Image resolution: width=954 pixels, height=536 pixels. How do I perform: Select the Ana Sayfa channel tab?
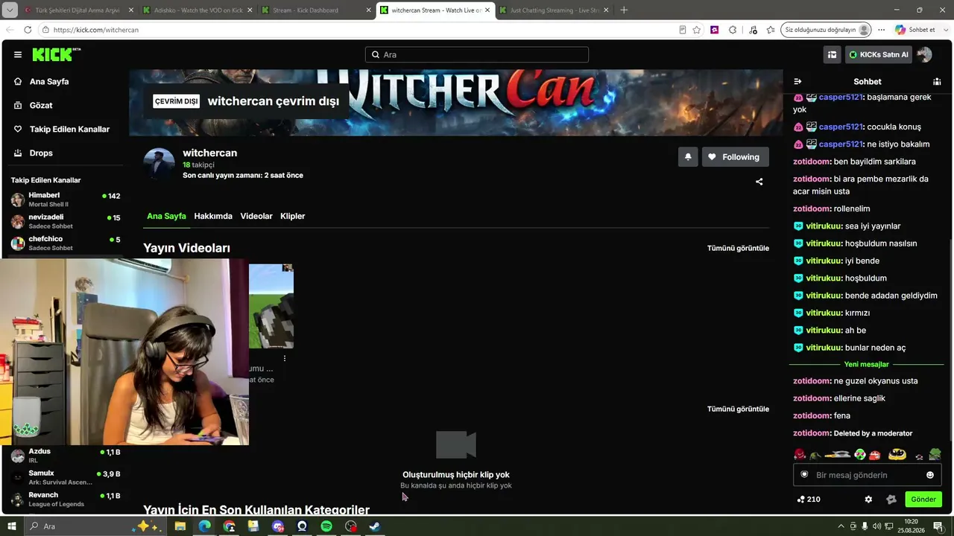[x=166, y=216]
